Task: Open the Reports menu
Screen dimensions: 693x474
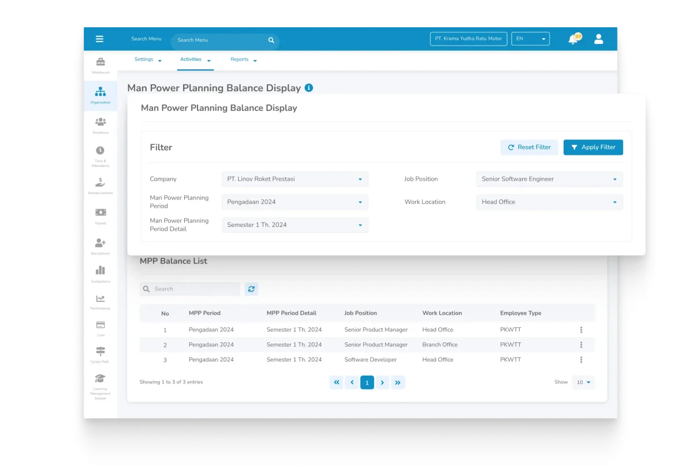Action: pos(243,59)
